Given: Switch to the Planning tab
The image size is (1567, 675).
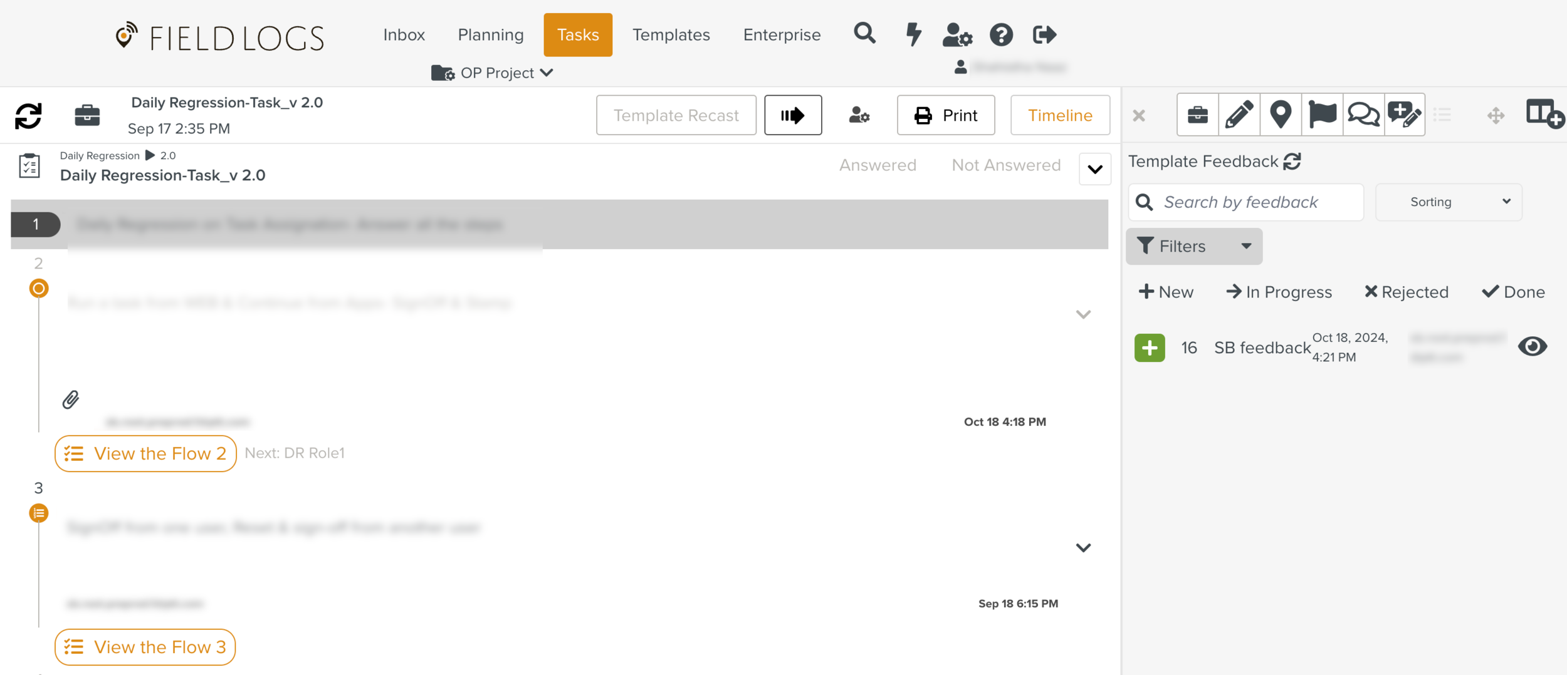Looking at the screenshot, I should click(490, 34).
